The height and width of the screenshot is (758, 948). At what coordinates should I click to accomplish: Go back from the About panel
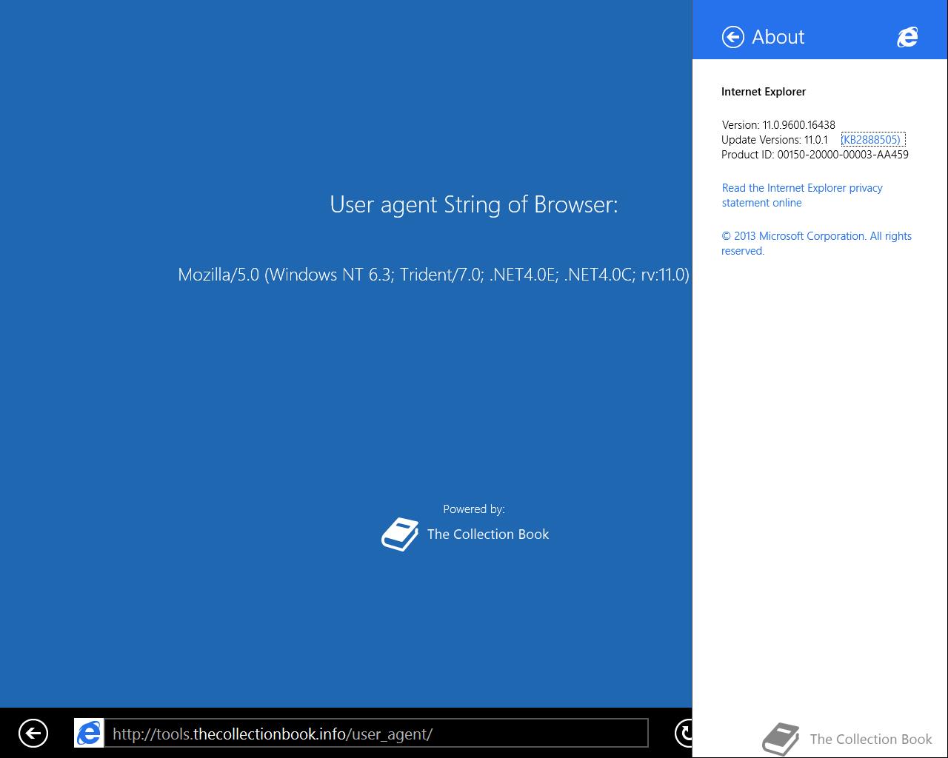(x=732, y=37)
